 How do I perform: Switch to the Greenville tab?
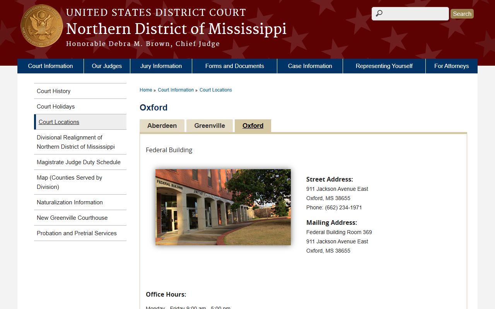pyautogui.click(x=210, y=126)
